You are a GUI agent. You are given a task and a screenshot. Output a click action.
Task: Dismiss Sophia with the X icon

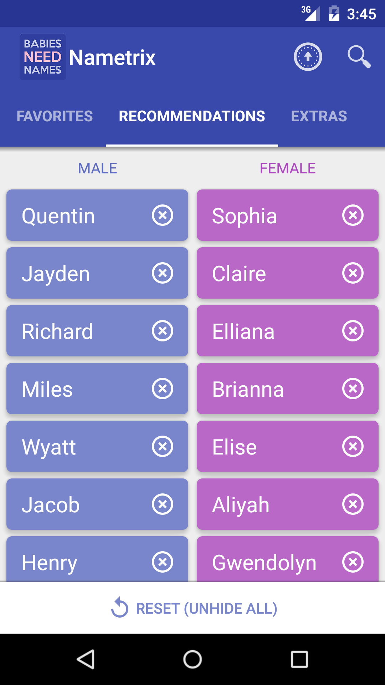[x=353, y=215]
